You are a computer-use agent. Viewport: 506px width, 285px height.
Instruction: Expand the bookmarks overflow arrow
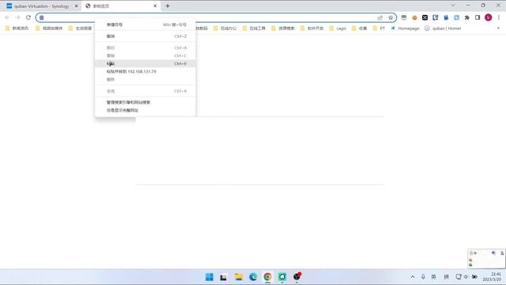[x=498, y=28]
